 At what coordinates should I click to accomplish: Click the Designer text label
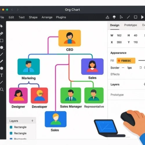point(18,107)
